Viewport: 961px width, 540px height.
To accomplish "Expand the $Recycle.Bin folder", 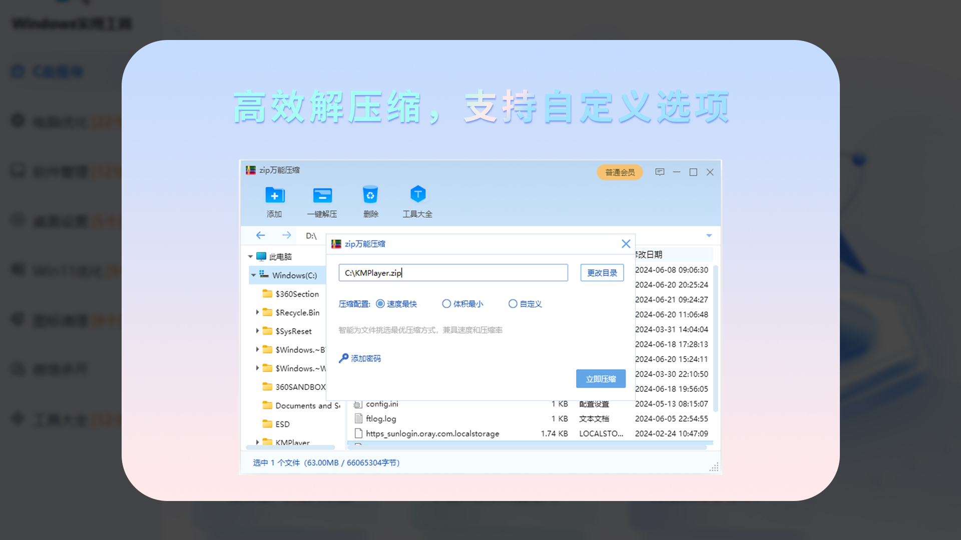I will click(257, 312).
